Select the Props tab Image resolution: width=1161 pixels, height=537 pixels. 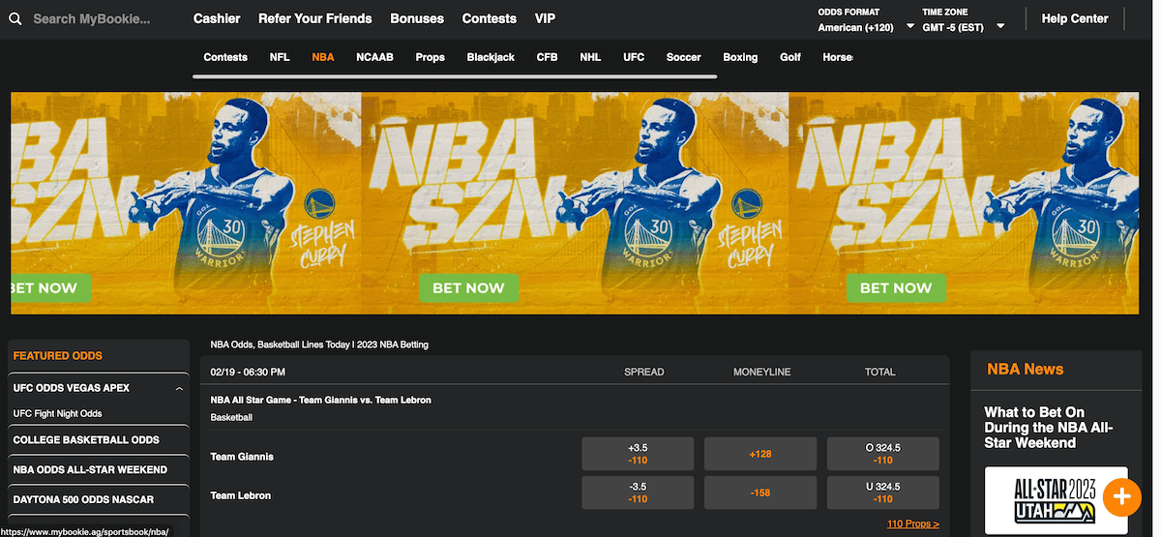[431, 57]
